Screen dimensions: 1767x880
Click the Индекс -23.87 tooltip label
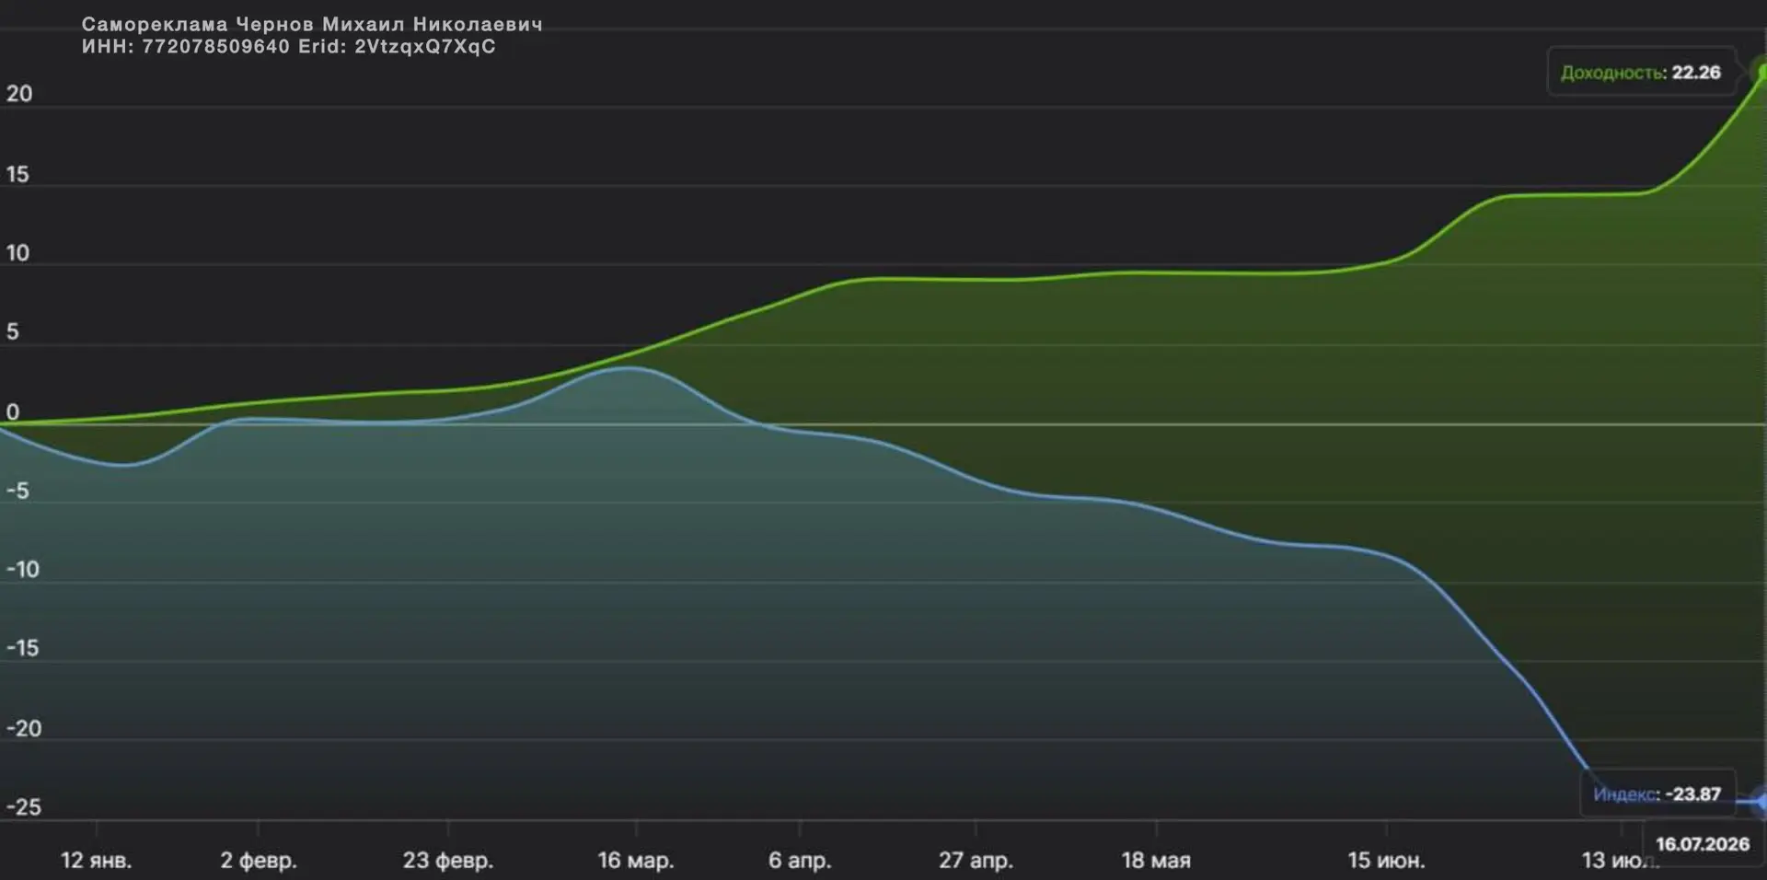tap(1657, 793)
